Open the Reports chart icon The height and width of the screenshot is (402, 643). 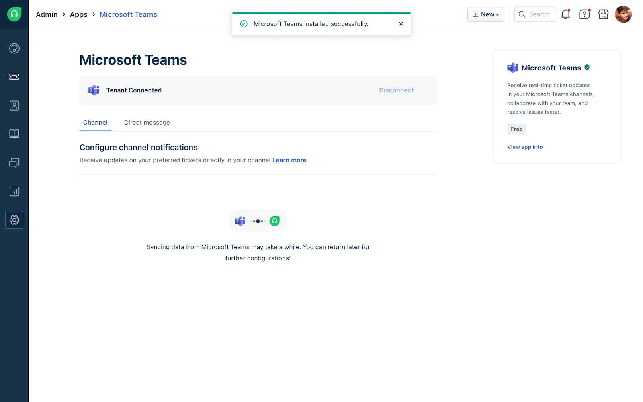(x=14, y=191)
